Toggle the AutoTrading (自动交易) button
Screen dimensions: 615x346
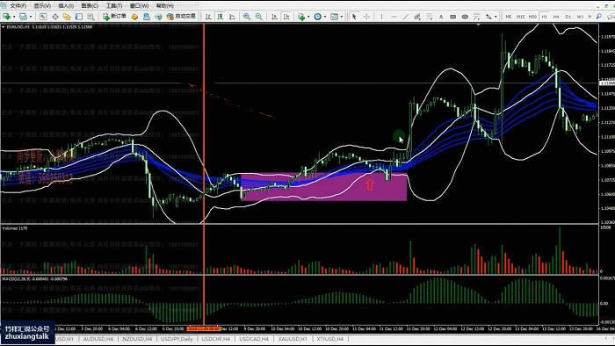[181, 17]
